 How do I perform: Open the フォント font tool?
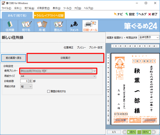74,26
